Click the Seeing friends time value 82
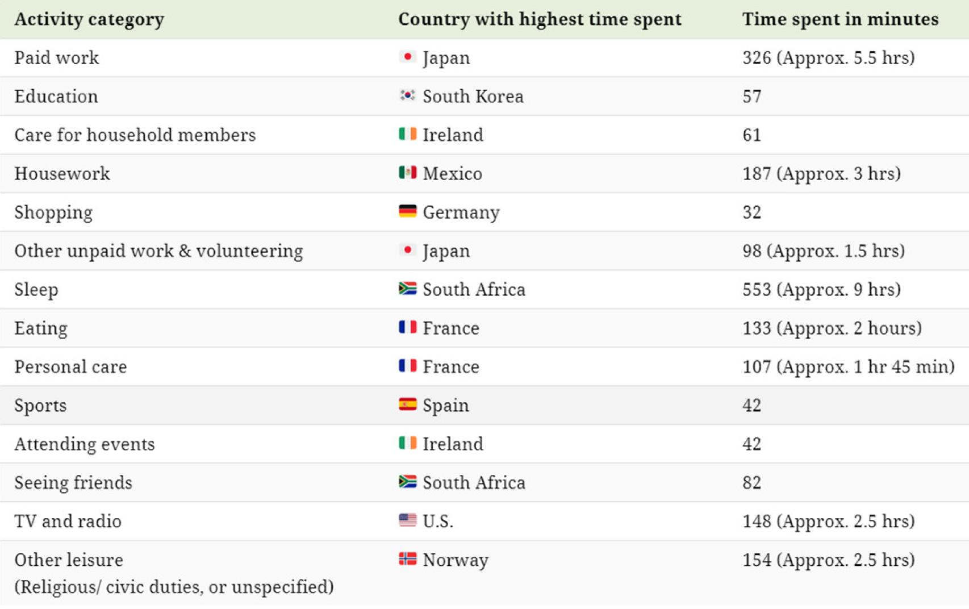The image size is (969, 609). point(751,482)
